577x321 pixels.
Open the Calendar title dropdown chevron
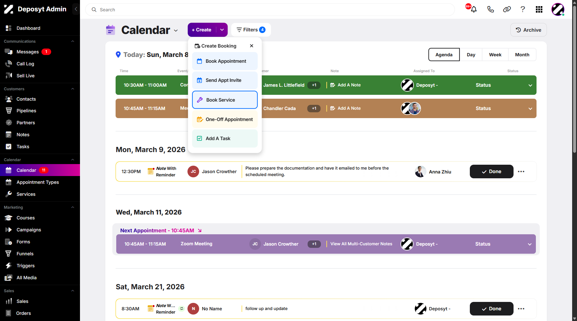pyautogui.click(x=176, y=30)
